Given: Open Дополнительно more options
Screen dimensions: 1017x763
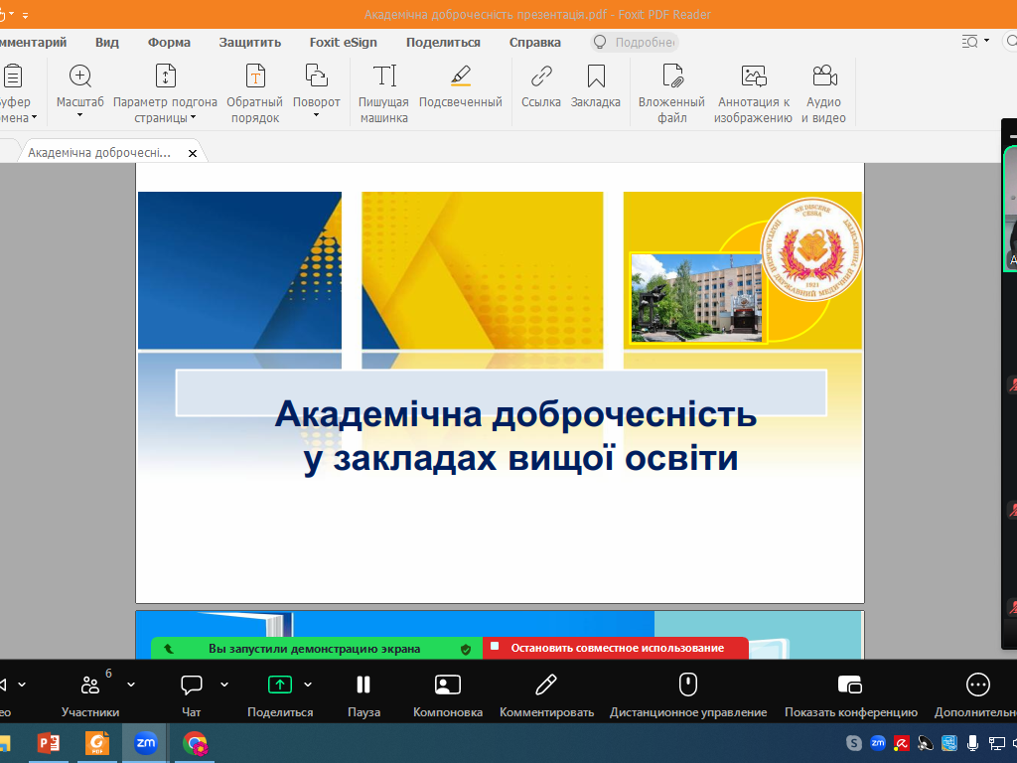Looking at the screenshot, I should (x=977, y=692).
